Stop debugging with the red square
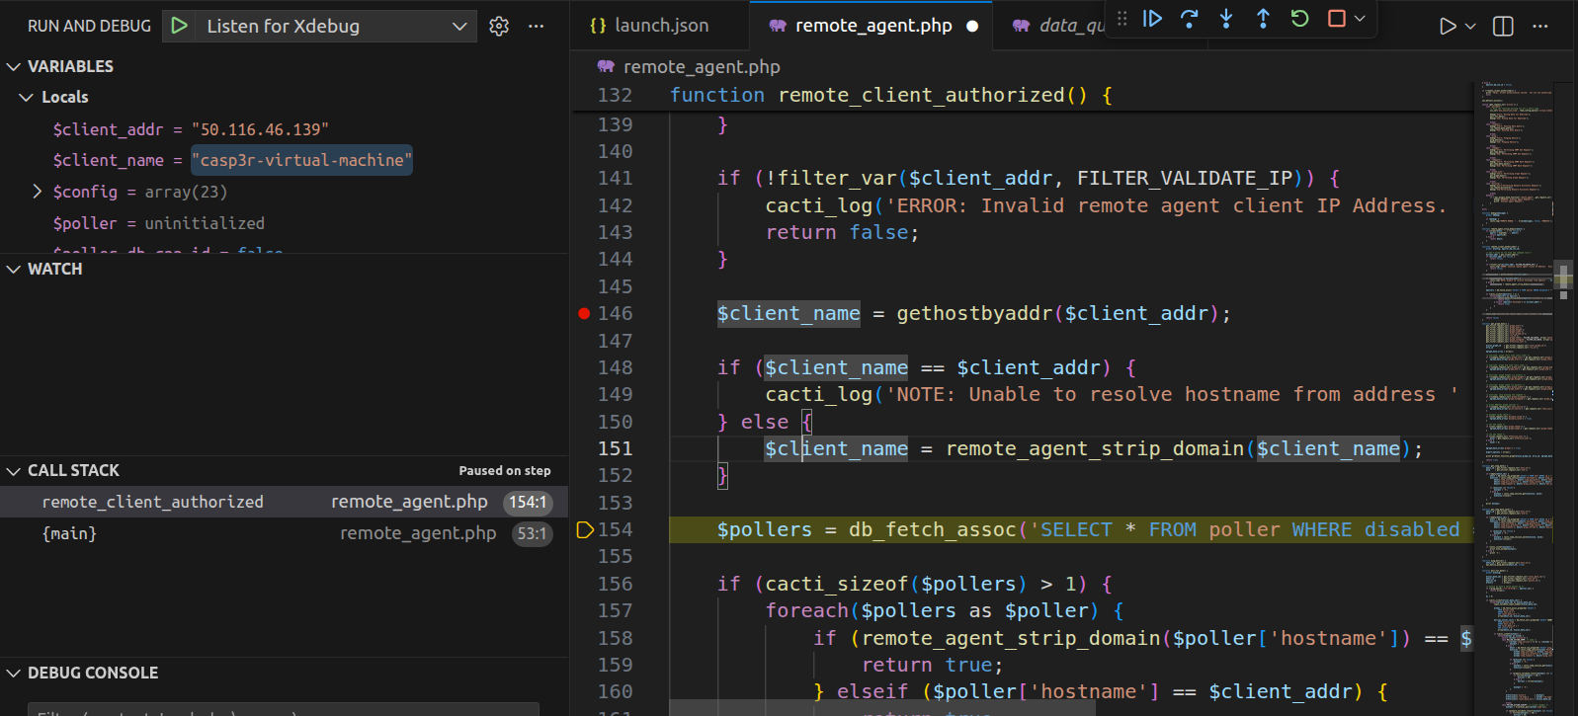Viewport: 1578px width, 716px height. (1336, 19)
